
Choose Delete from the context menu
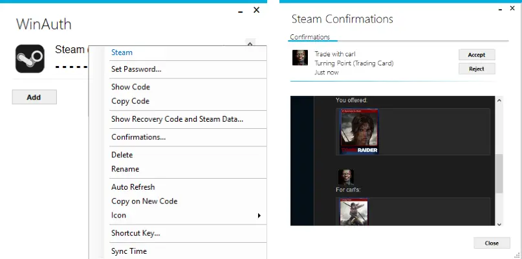tap(122, 155)
